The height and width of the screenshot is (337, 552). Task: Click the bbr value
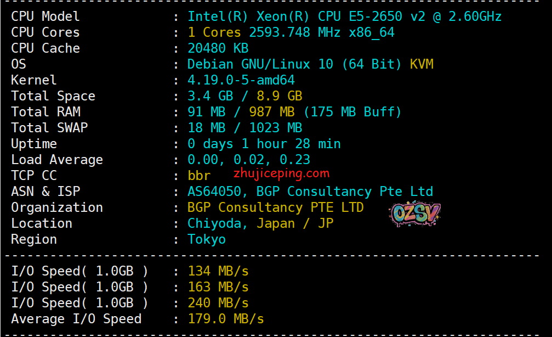click(x=199, y=176)
